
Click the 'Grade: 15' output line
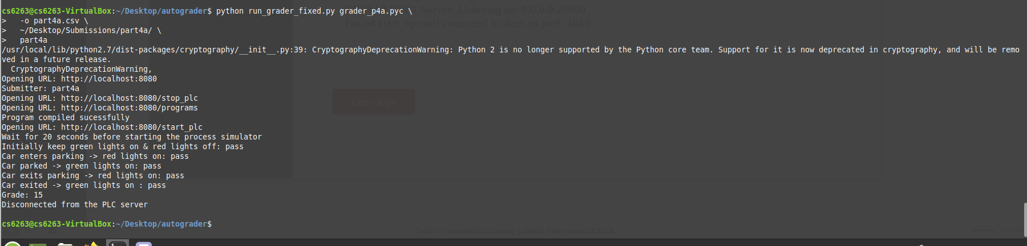click(x=22, y=195)
